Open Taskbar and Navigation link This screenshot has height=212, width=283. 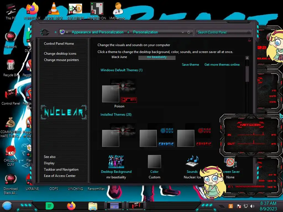click(x=61, y=169)
